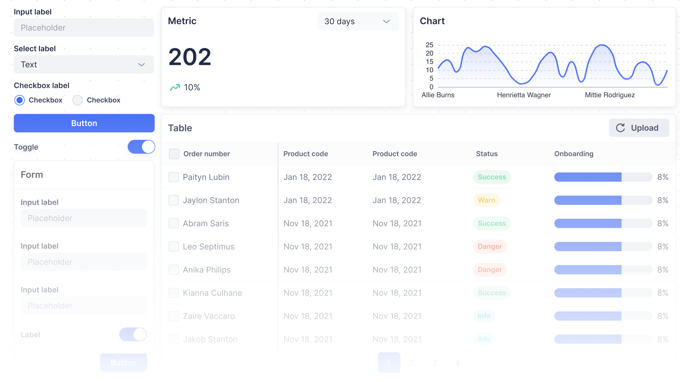690x381 pixels.
Task: Select page 4 in the table pagination
Action: [x=457, y=362]
